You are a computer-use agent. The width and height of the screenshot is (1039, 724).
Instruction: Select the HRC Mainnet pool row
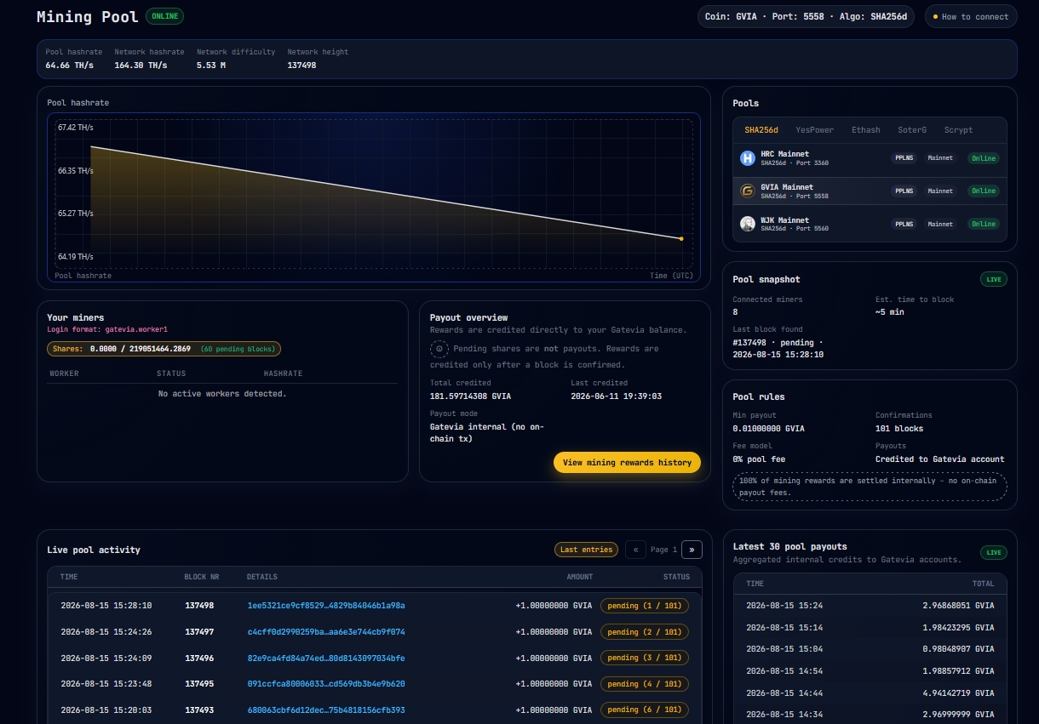pyautogui.click(x=870, y=158)
